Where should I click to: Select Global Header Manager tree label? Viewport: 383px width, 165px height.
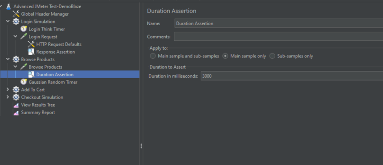click(45, 14)
